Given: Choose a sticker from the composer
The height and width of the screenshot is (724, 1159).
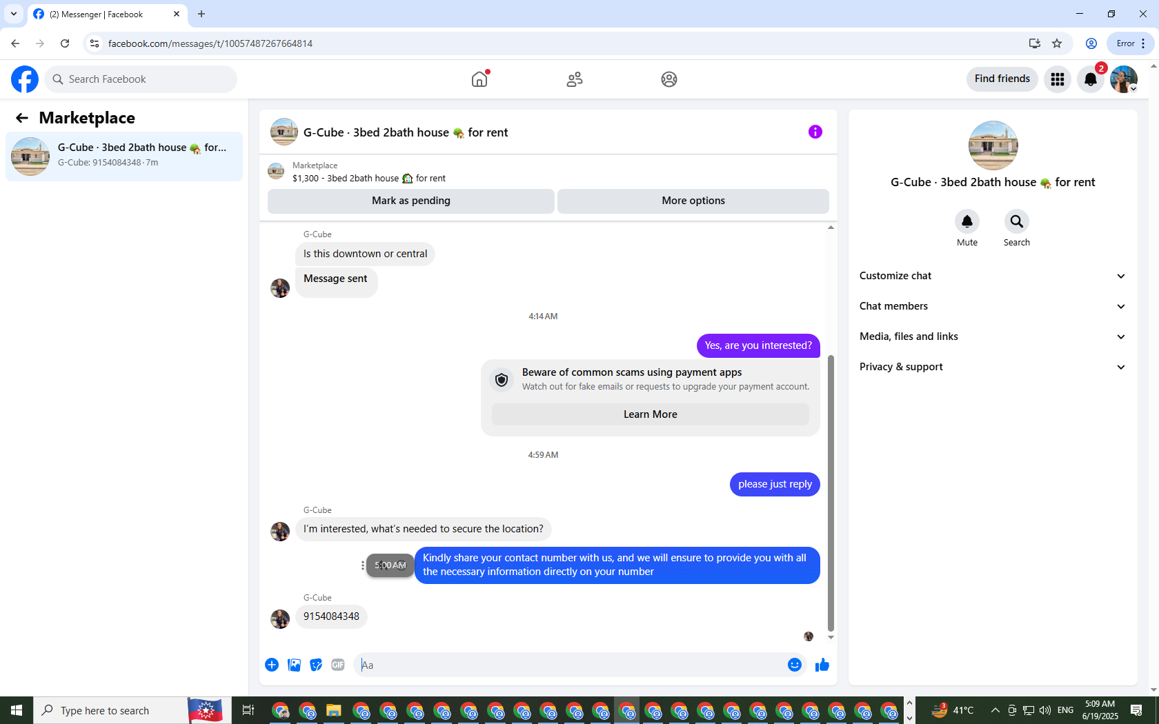Looking at the screenshot, I should pyautogui.click(x=316, y=665).
